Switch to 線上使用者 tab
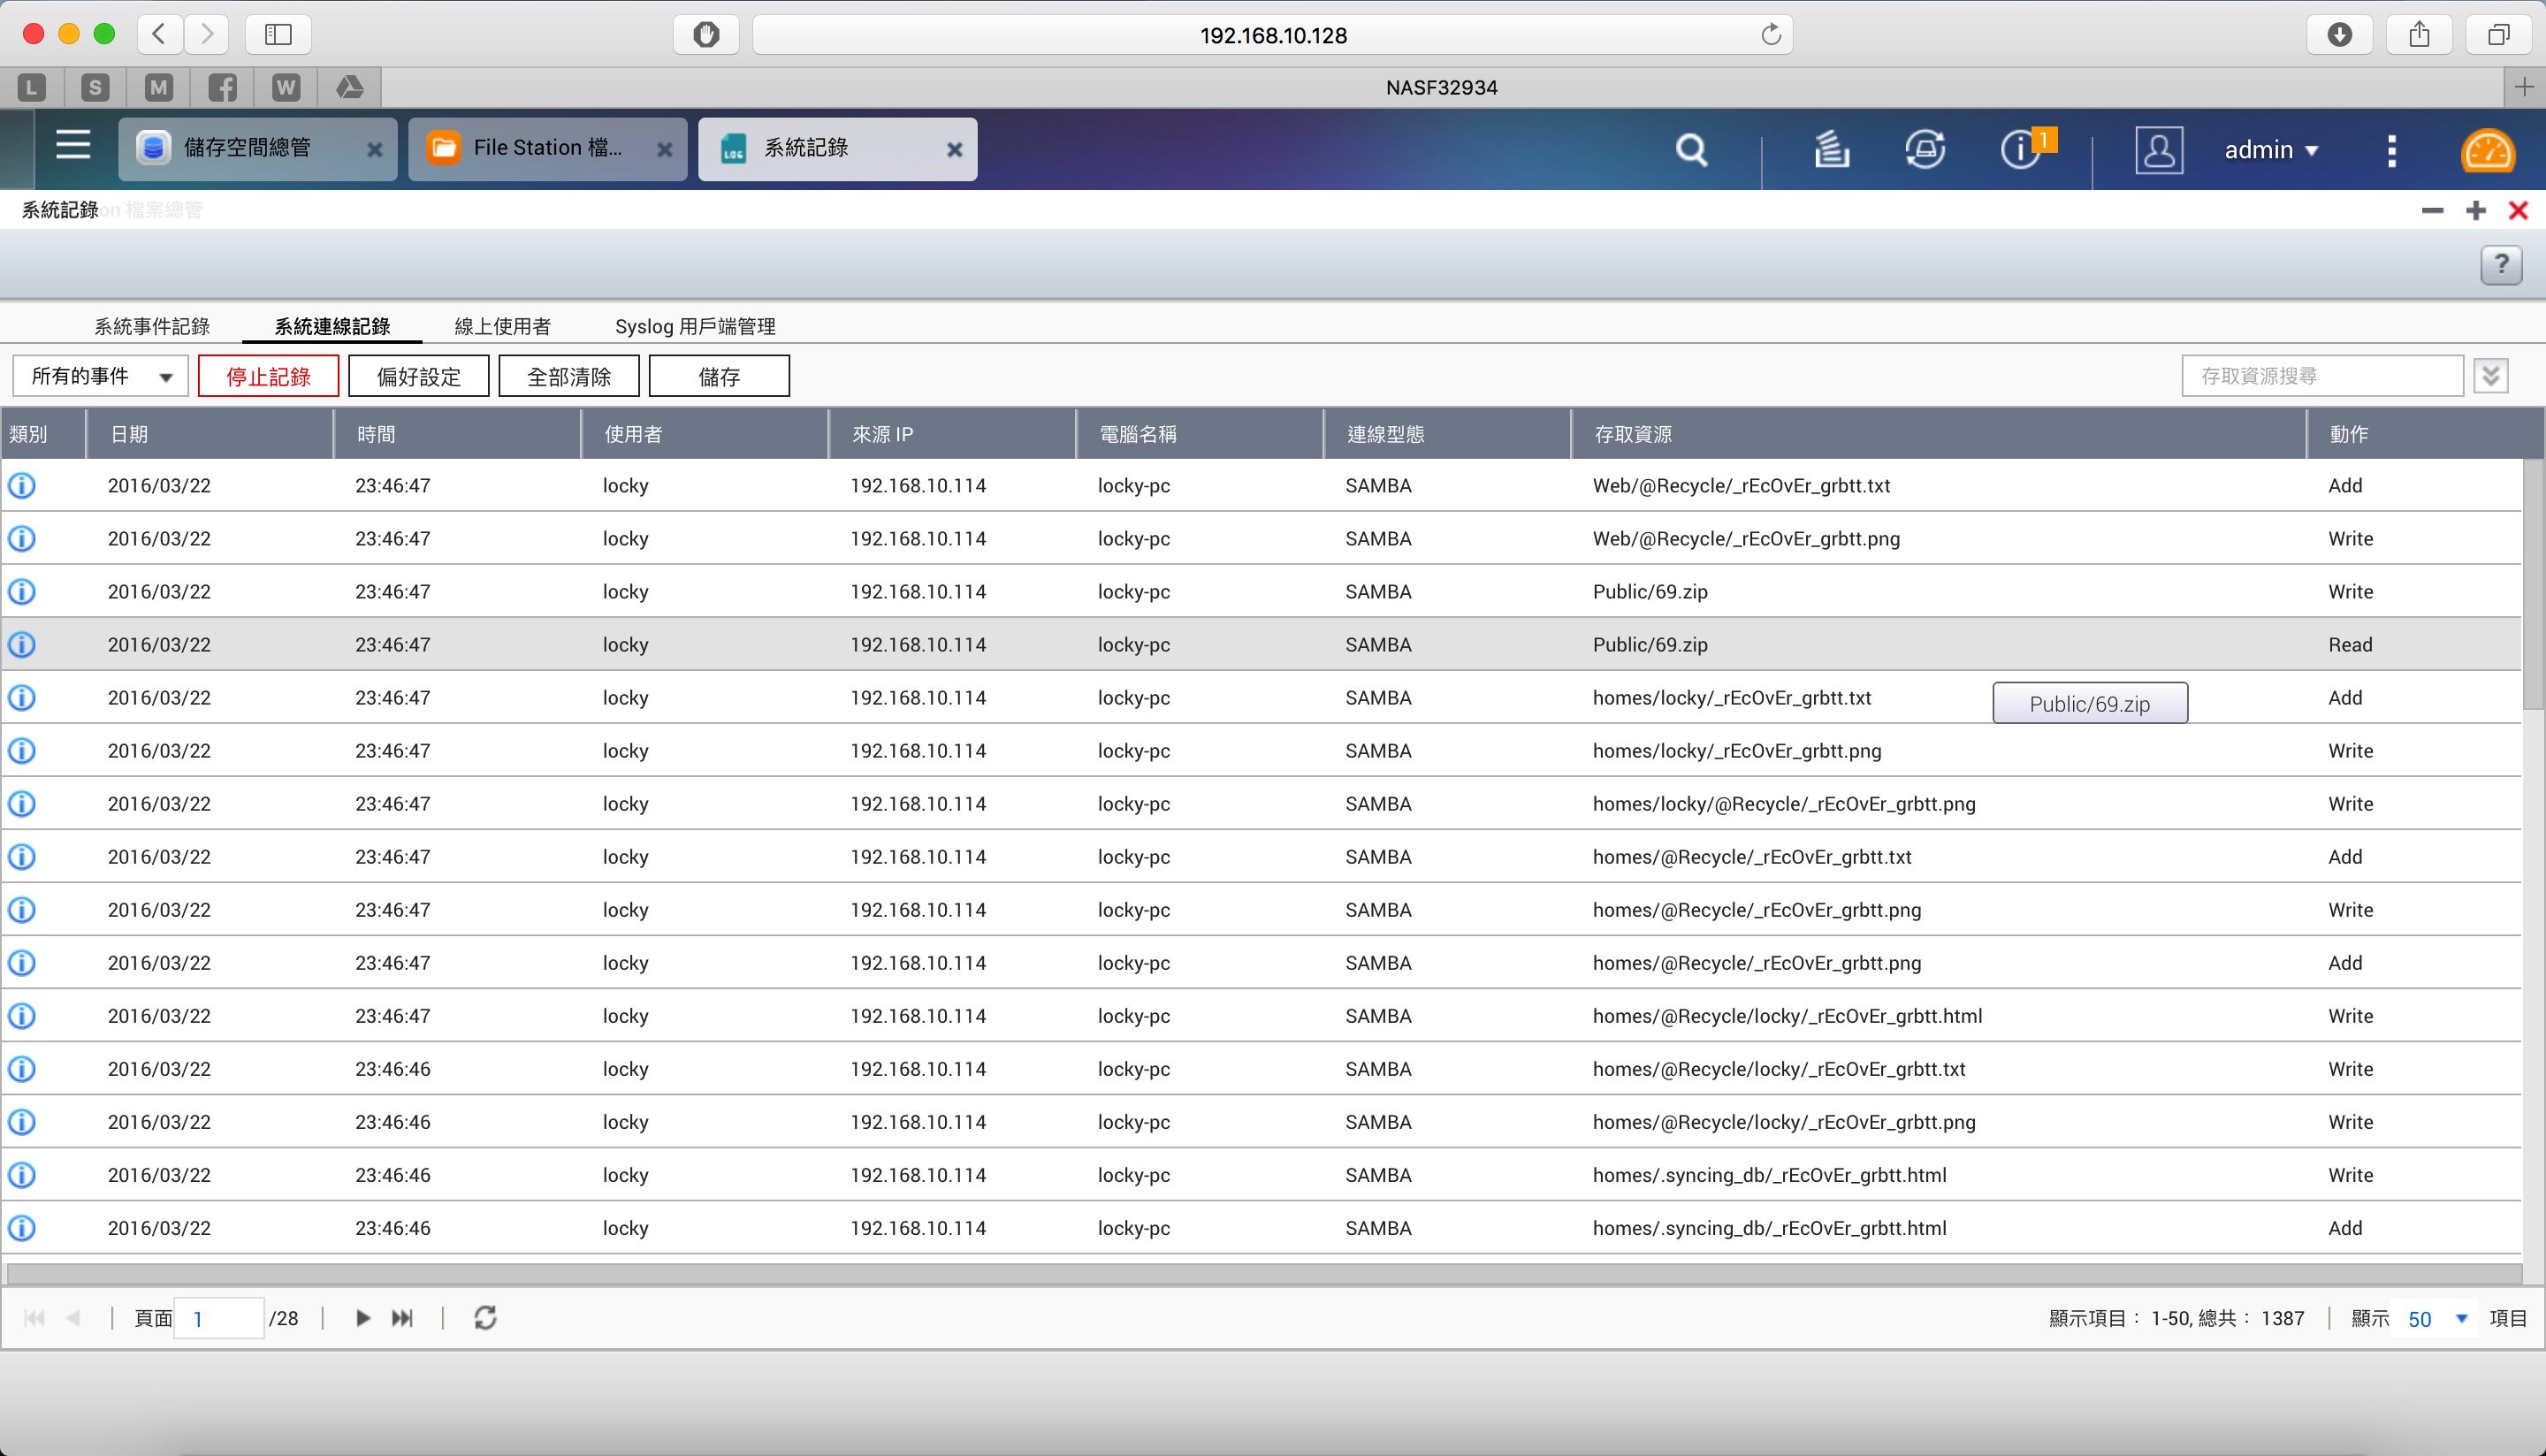2546x1456 pixels. click(502, 326)
